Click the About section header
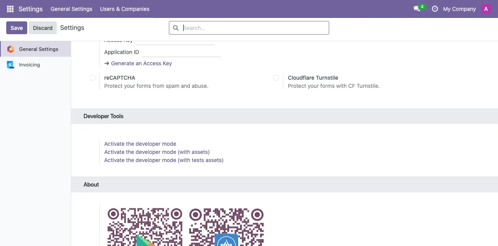 284,185
